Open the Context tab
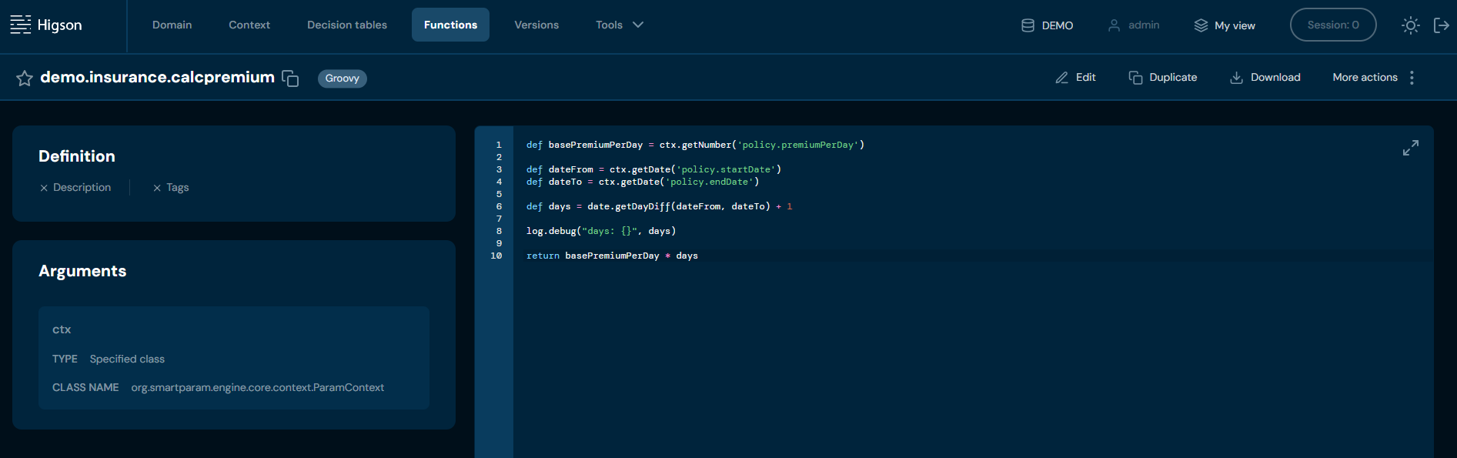Viewport: 1457px width, 458px height. 249,25
